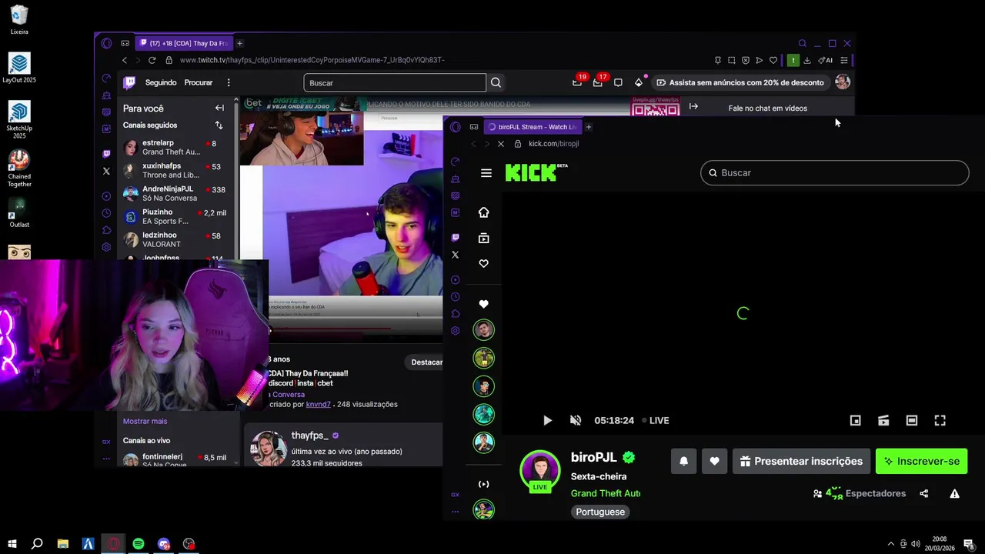This screenshot has height=554, width=985.
Task: Go to Kick home icon in sidebar
Action: pos(483,212)
